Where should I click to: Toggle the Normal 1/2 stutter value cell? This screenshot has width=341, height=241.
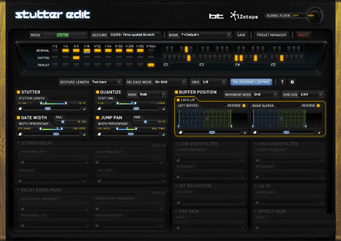point(55,51)
